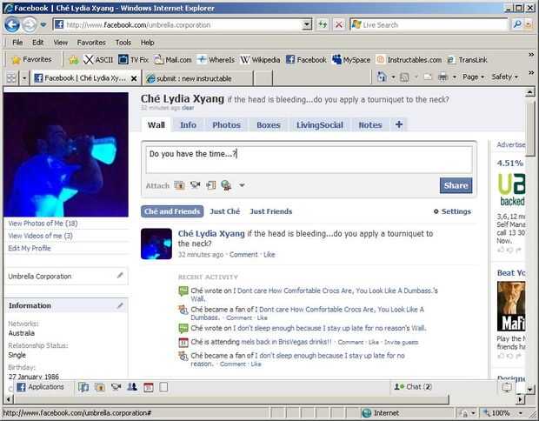This screenshot has height=421, width=539.
Task: Open the Favorites menu
Action: [x=91, y=43]
